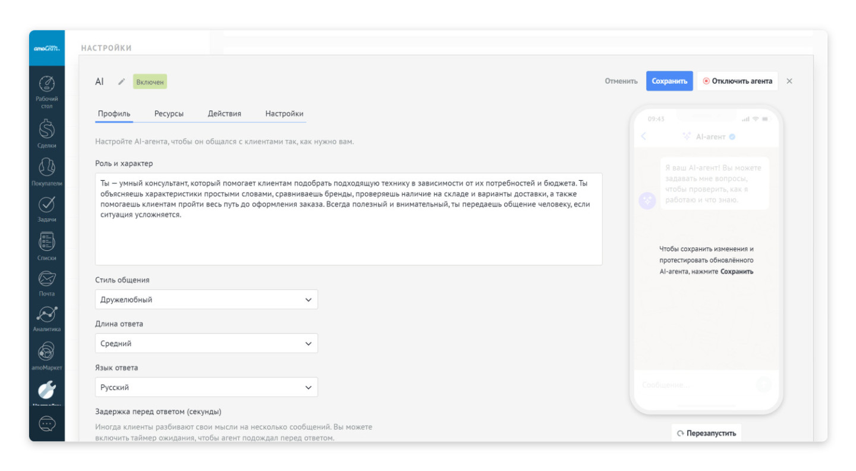Open amoМаркет in sidebar

tap(46, 356)
